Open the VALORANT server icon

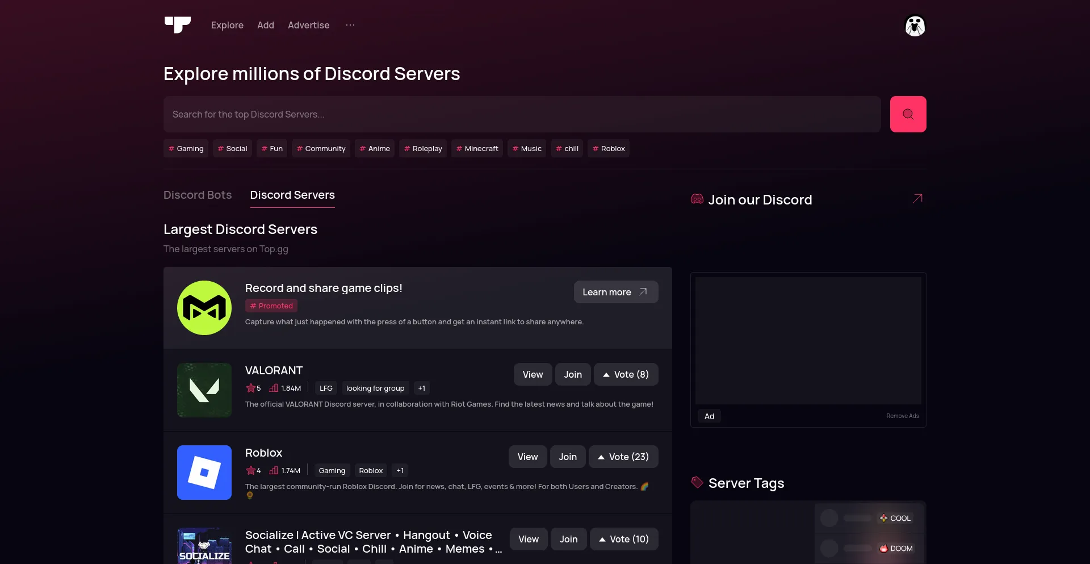[204, 390]
